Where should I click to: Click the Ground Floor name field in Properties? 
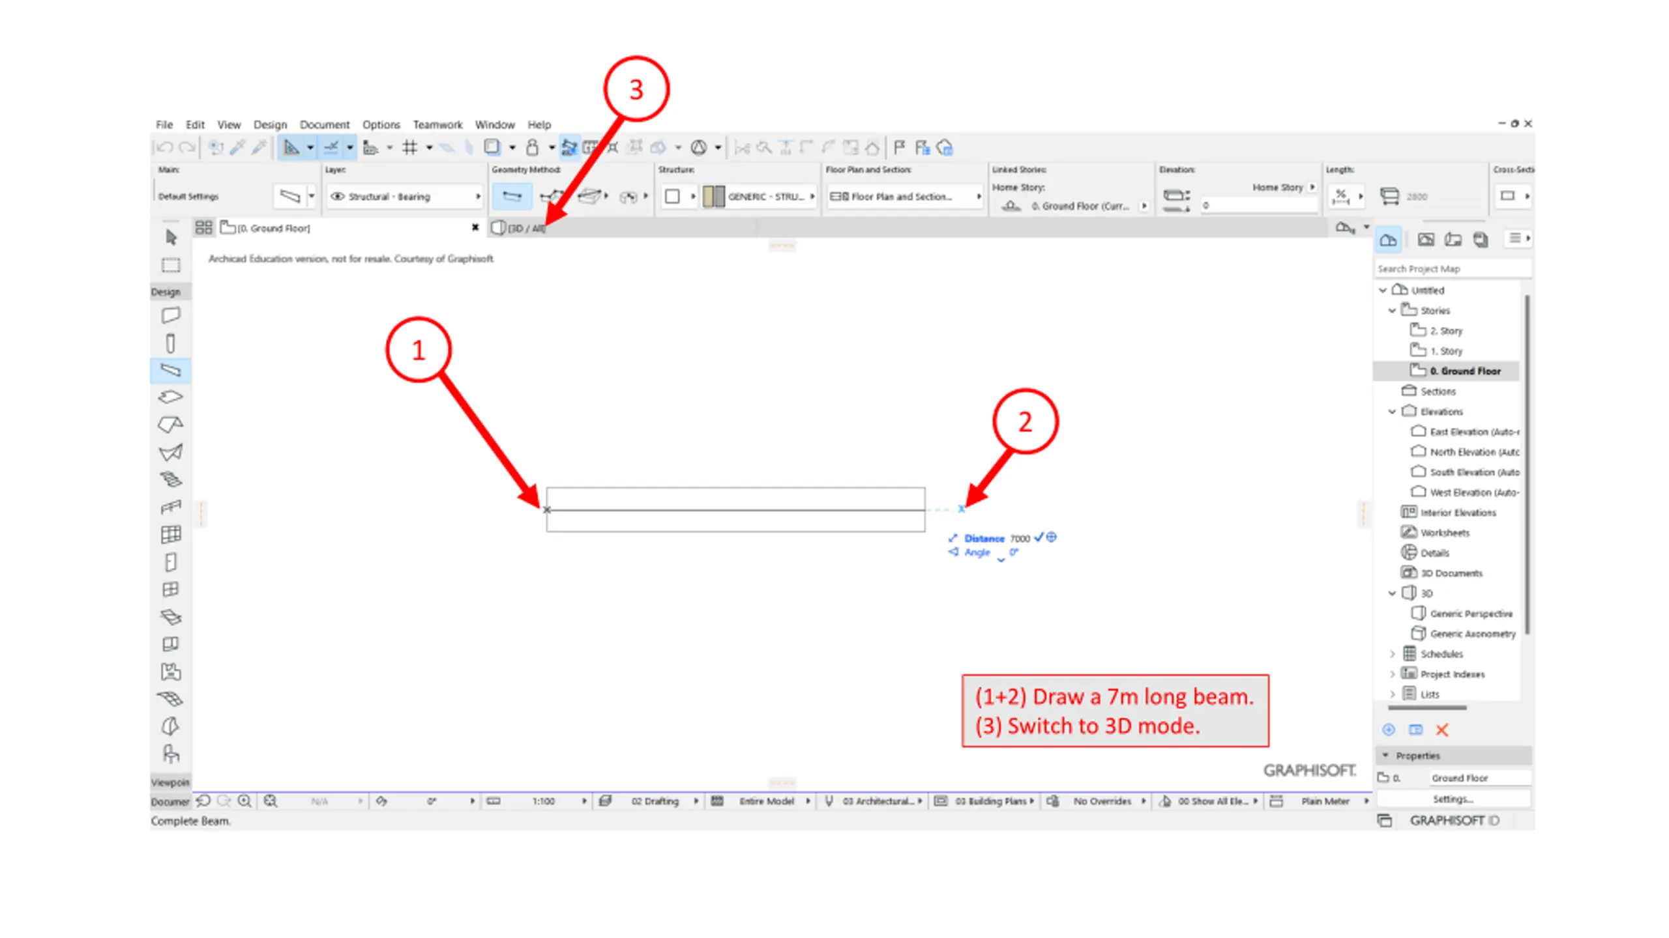(1480, 778)
